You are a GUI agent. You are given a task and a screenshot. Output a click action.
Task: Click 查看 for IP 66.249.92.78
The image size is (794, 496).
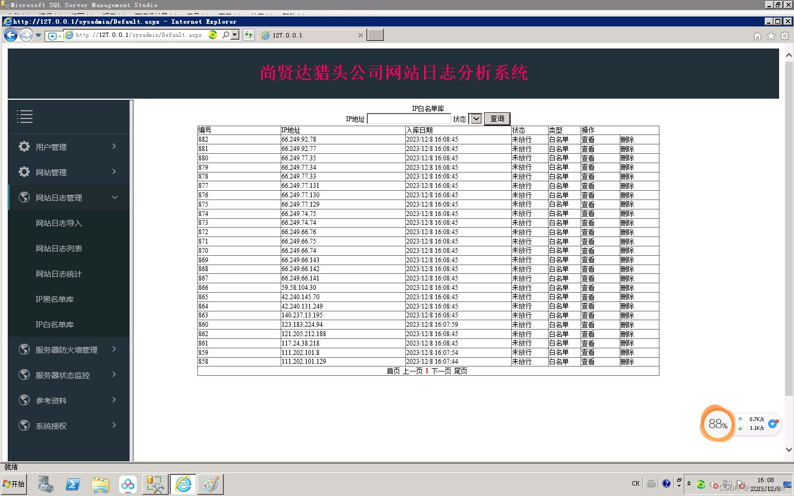tap(588, 139)
